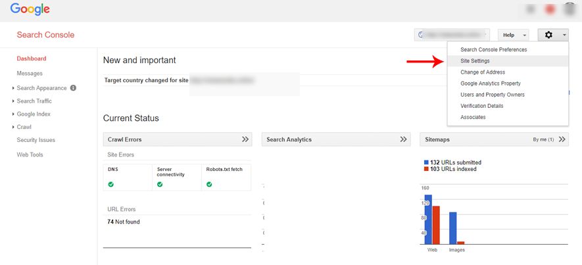The height and width of the screenshot is (265, 582).
Task: Click the 'Current Status' heading
Action: [x=131, y=118]
